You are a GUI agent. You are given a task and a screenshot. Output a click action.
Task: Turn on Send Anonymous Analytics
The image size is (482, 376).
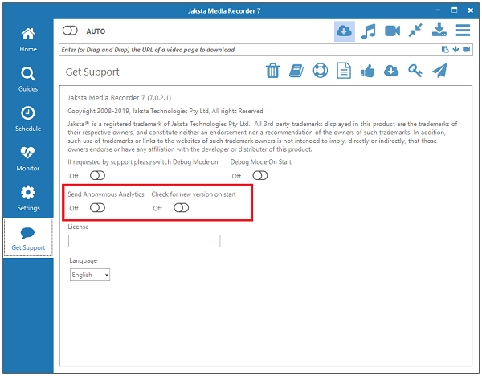97,208
